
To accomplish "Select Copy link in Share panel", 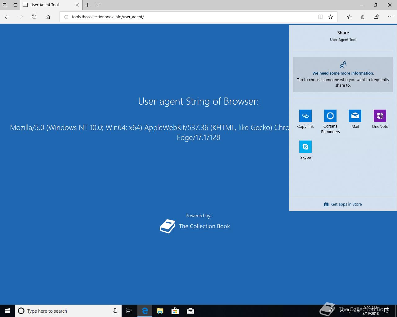I will point(306,119).
